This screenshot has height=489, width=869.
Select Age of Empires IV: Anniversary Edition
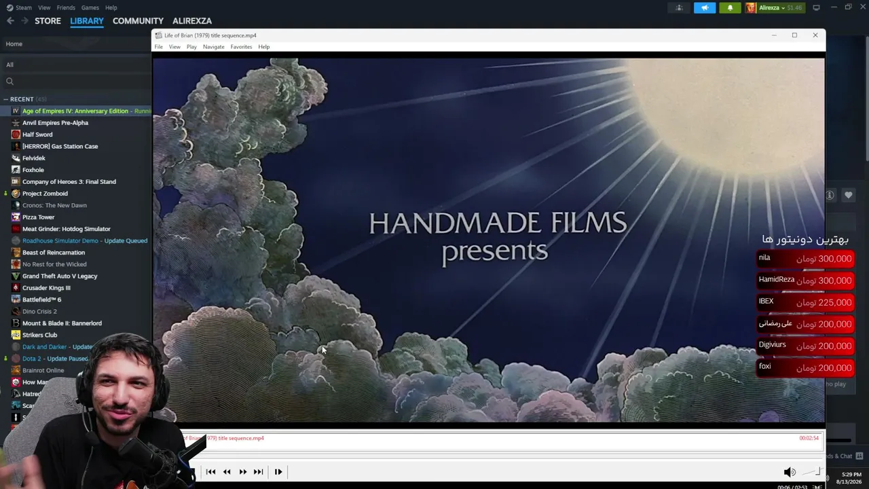[x=75, y=111]
